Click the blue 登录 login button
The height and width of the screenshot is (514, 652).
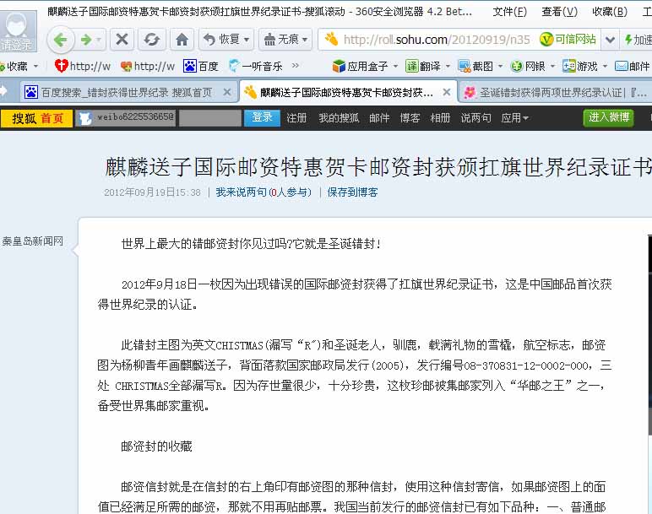coord(262,118)
